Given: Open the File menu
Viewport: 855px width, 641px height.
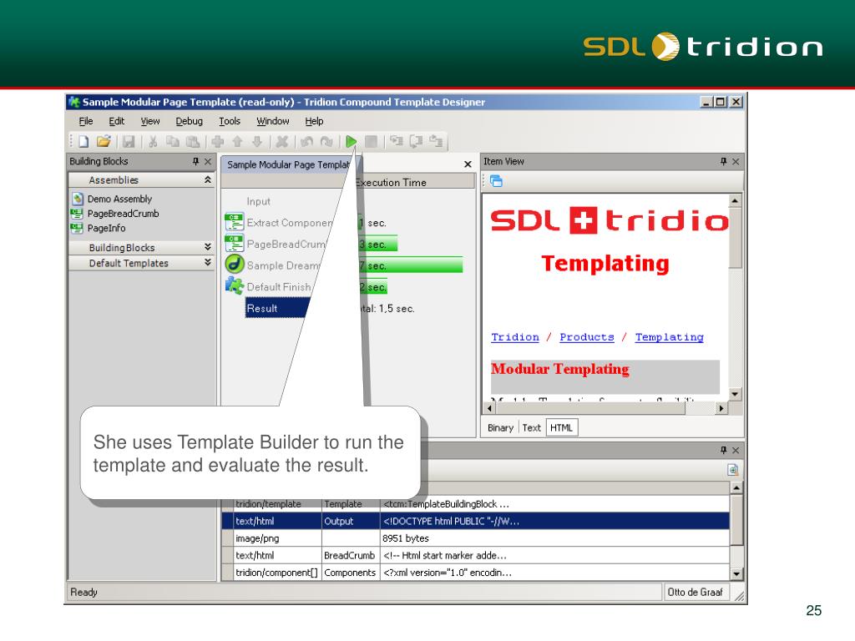Looking at the screenshot, I should [x=86, y=121].
